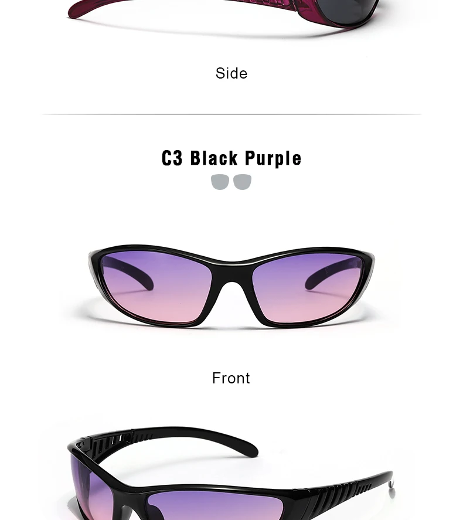The width and height of the screenshot is (463, 520).
Task: Click the right gray lens color icon
Action: coord(242,182)
